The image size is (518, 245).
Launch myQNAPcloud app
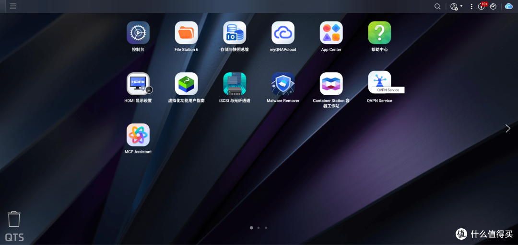[283, 33]
